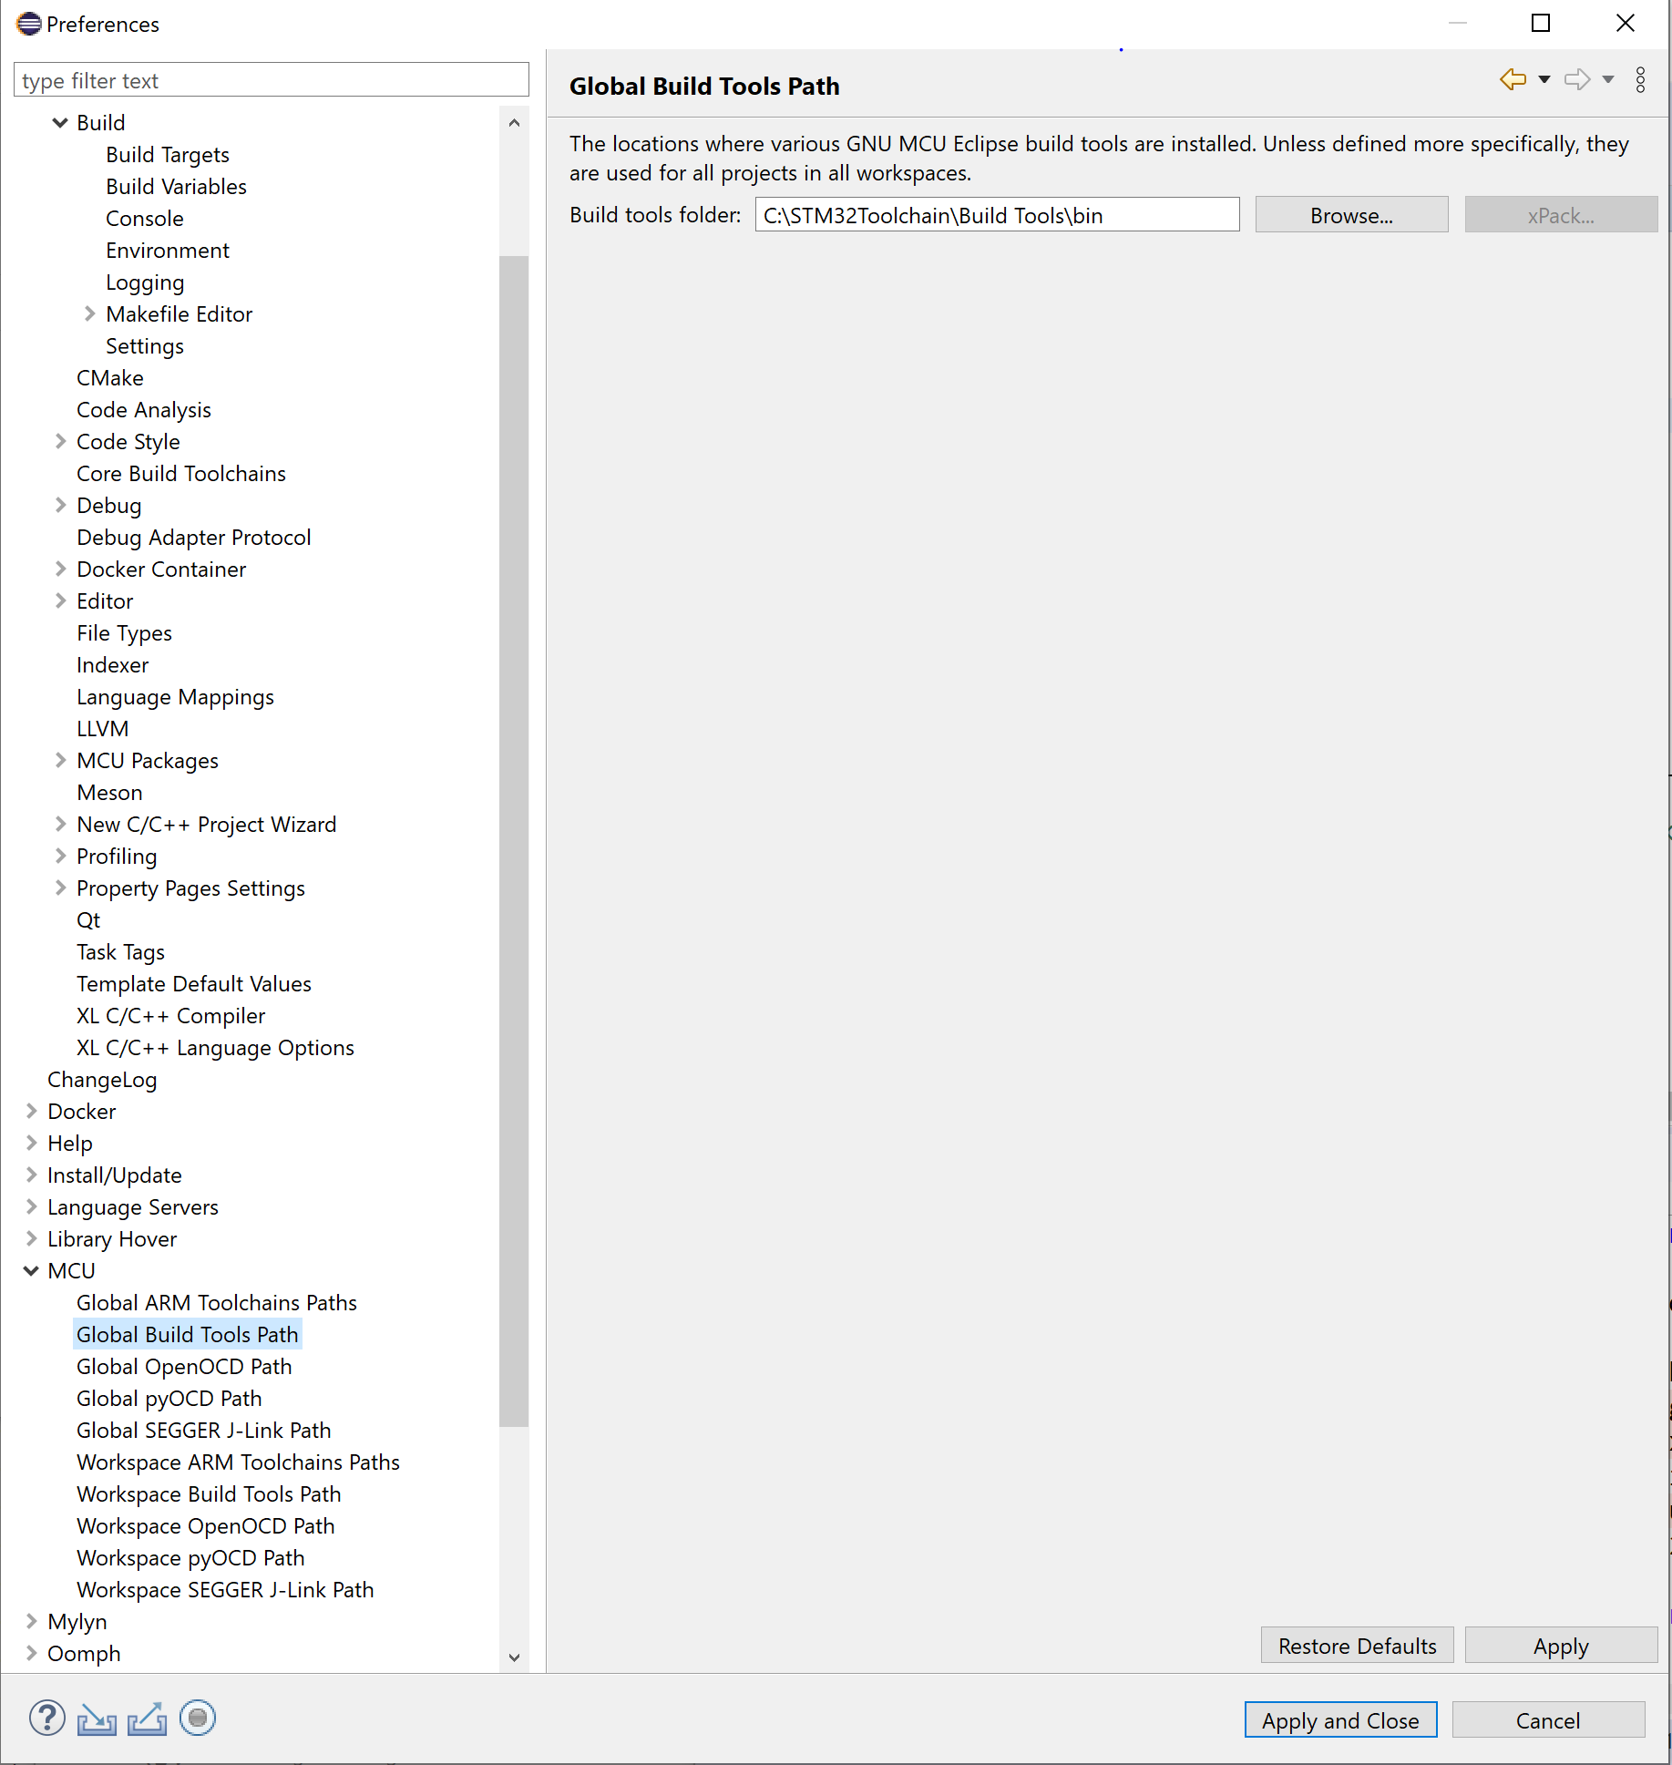Open Workspace ARM Toolchains Paths page
The width and height of the screenshot is (1672, 1765).
coord(239,1462)
